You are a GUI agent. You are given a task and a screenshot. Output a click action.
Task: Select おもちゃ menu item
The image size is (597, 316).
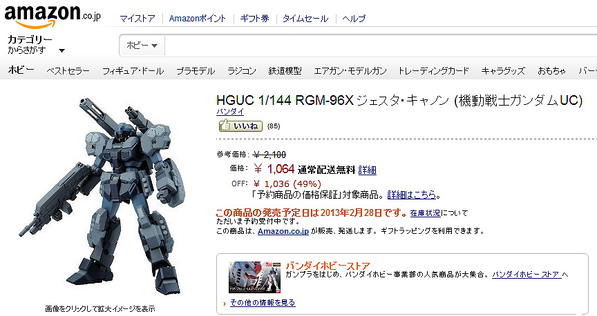pos(551,71)
